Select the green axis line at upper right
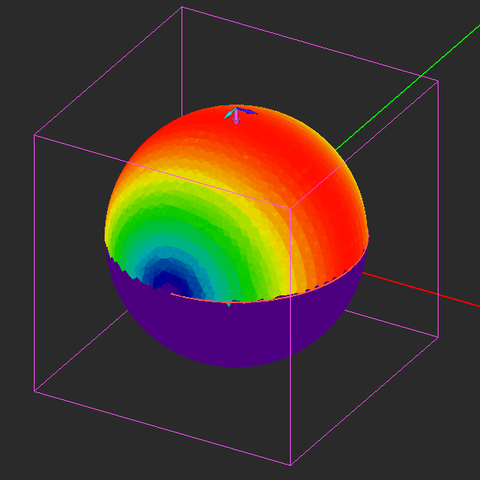The height and width of the screenshot is (480, 480). point(408,88)
